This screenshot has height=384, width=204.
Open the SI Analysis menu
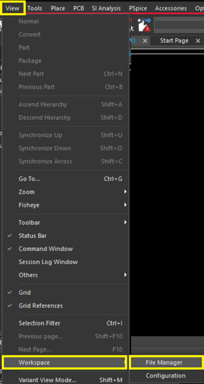coord(106,8)
